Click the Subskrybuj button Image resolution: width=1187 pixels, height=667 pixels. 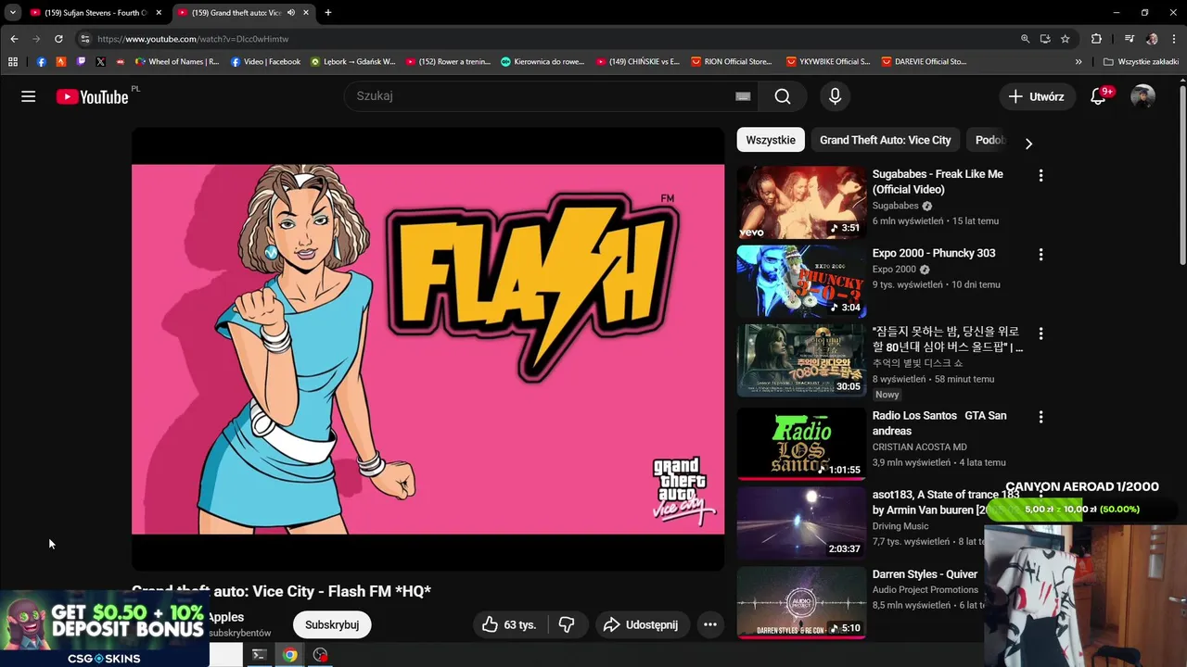point(332,624)
